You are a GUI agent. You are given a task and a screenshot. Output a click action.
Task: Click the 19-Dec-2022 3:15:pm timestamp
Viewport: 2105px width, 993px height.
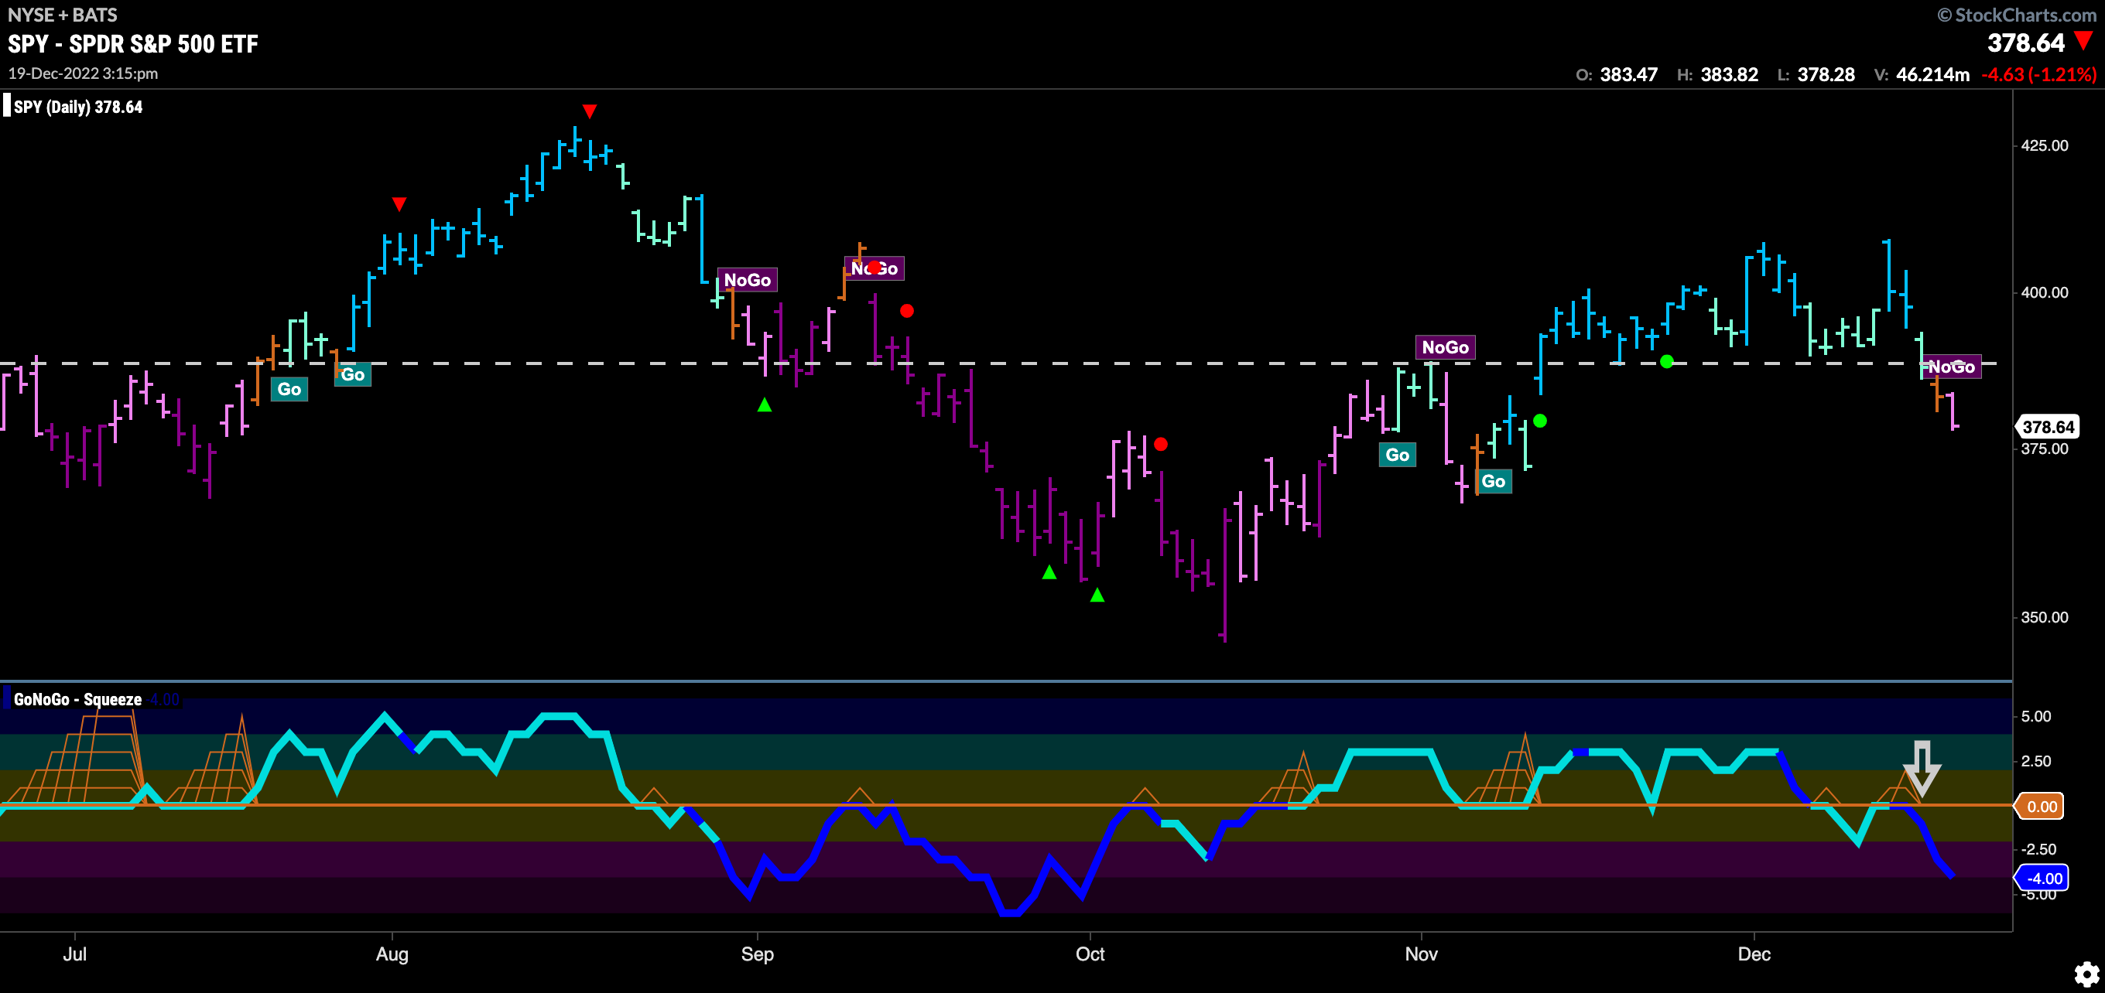[x=84, y=73]
